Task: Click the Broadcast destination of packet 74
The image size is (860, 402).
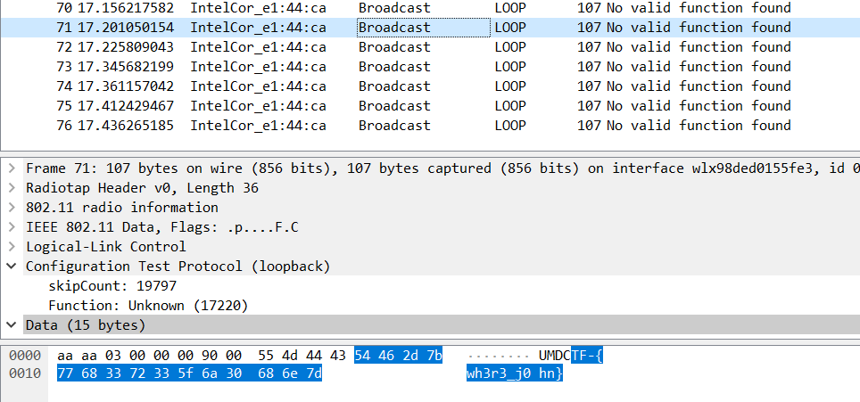Action: (395, 86)
